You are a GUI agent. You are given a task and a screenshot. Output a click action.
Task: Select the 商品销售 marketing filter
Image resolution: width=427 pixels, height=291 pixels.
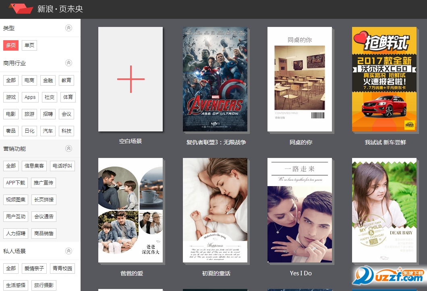(x=44, y=234)
